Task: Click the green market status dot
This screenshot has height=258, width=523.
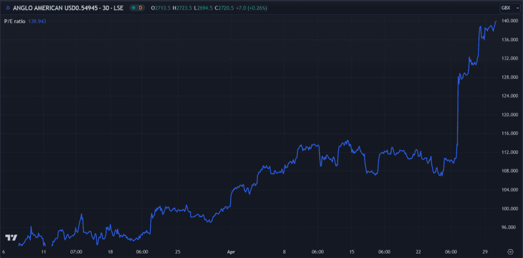Action: (x=133, y=8)
